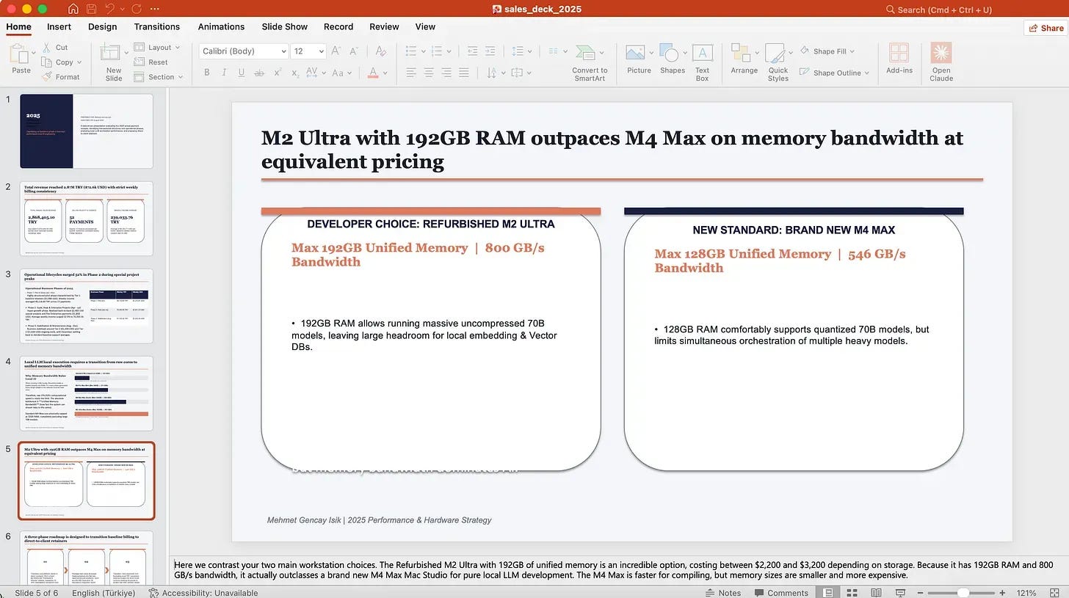Click the Cut scissors icon
This screenshot has height=598, width=1069.
47,48
